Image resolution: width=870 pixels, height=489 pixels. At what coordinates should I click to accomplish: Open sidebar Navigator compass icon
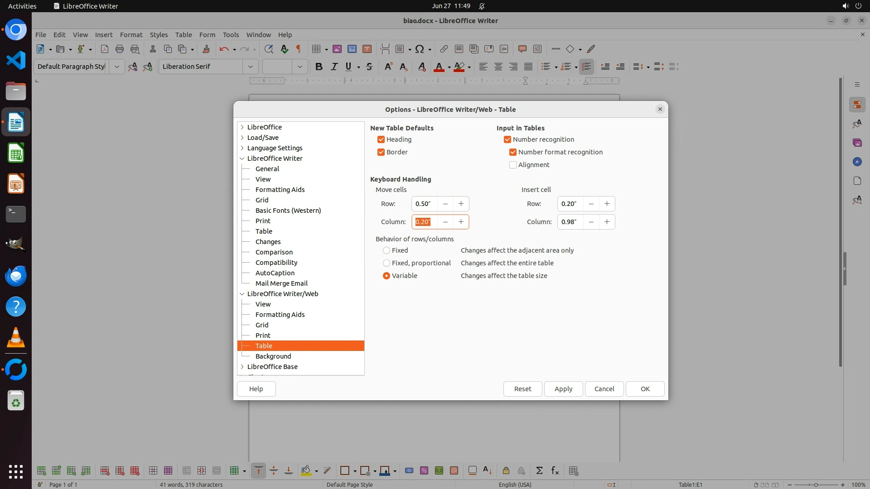(x=857, y=162)
